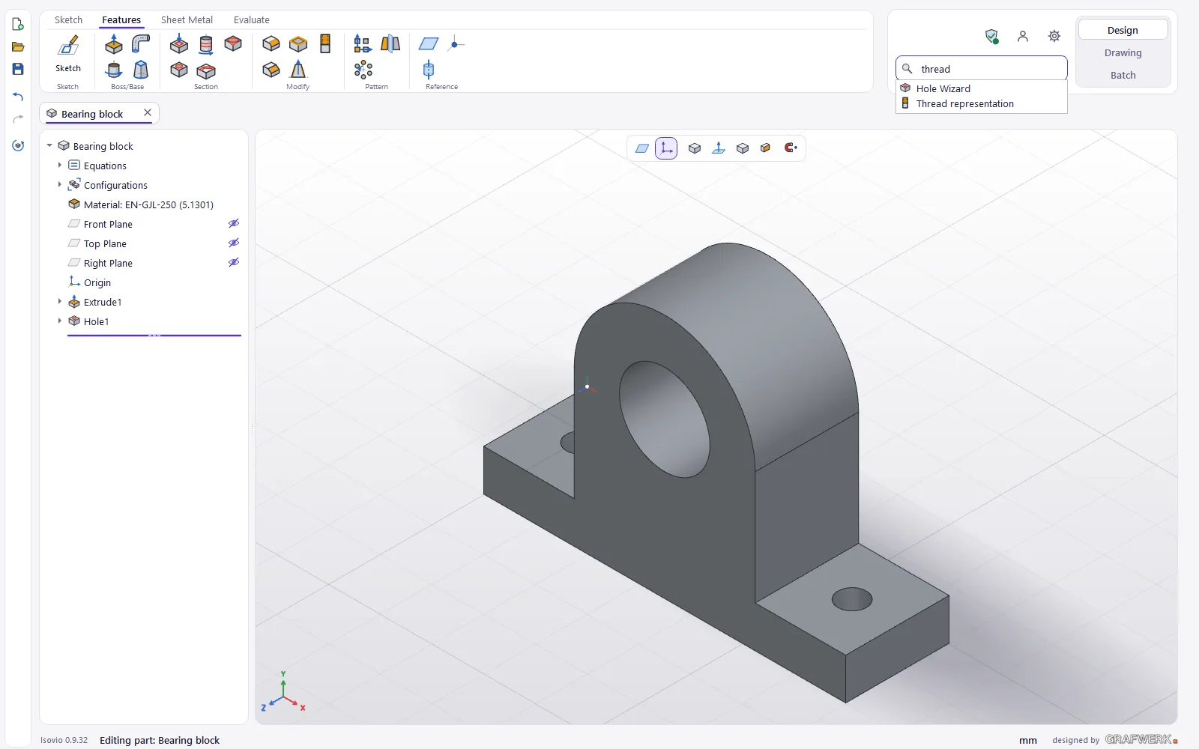This screenshot has width=1199, height=749.
Task: Open settings with the gear icon
Action: click(1054, 36)
